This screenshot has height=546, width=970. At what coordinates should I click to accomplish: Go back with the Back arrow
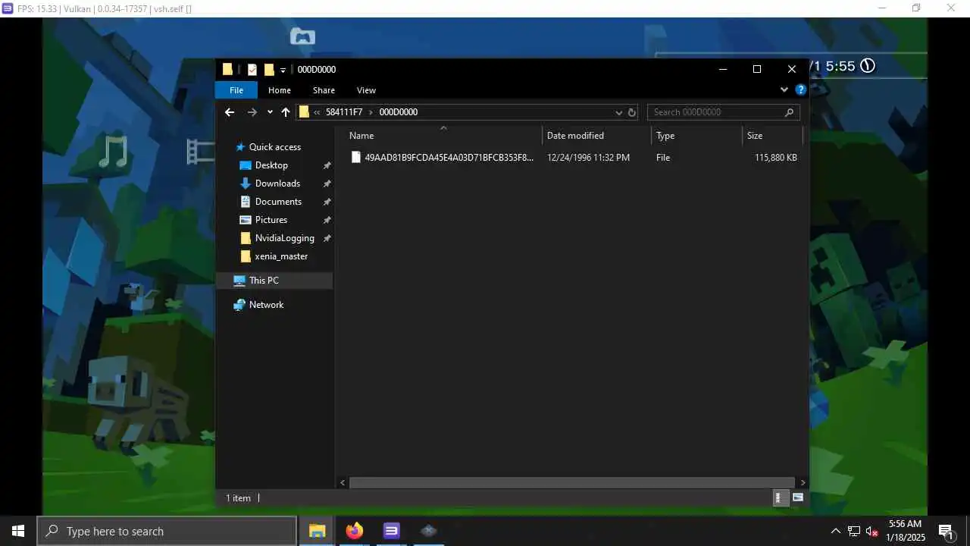click(x=230, y=112)
